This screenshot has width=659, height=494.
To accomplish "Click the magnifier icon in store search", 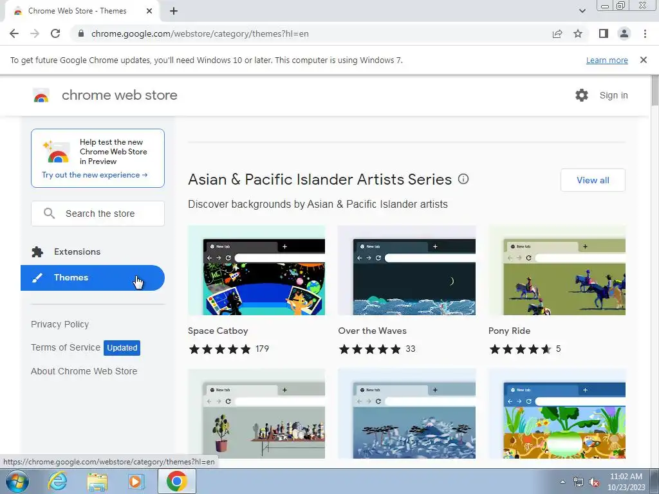I will click(x=49, y=214).
